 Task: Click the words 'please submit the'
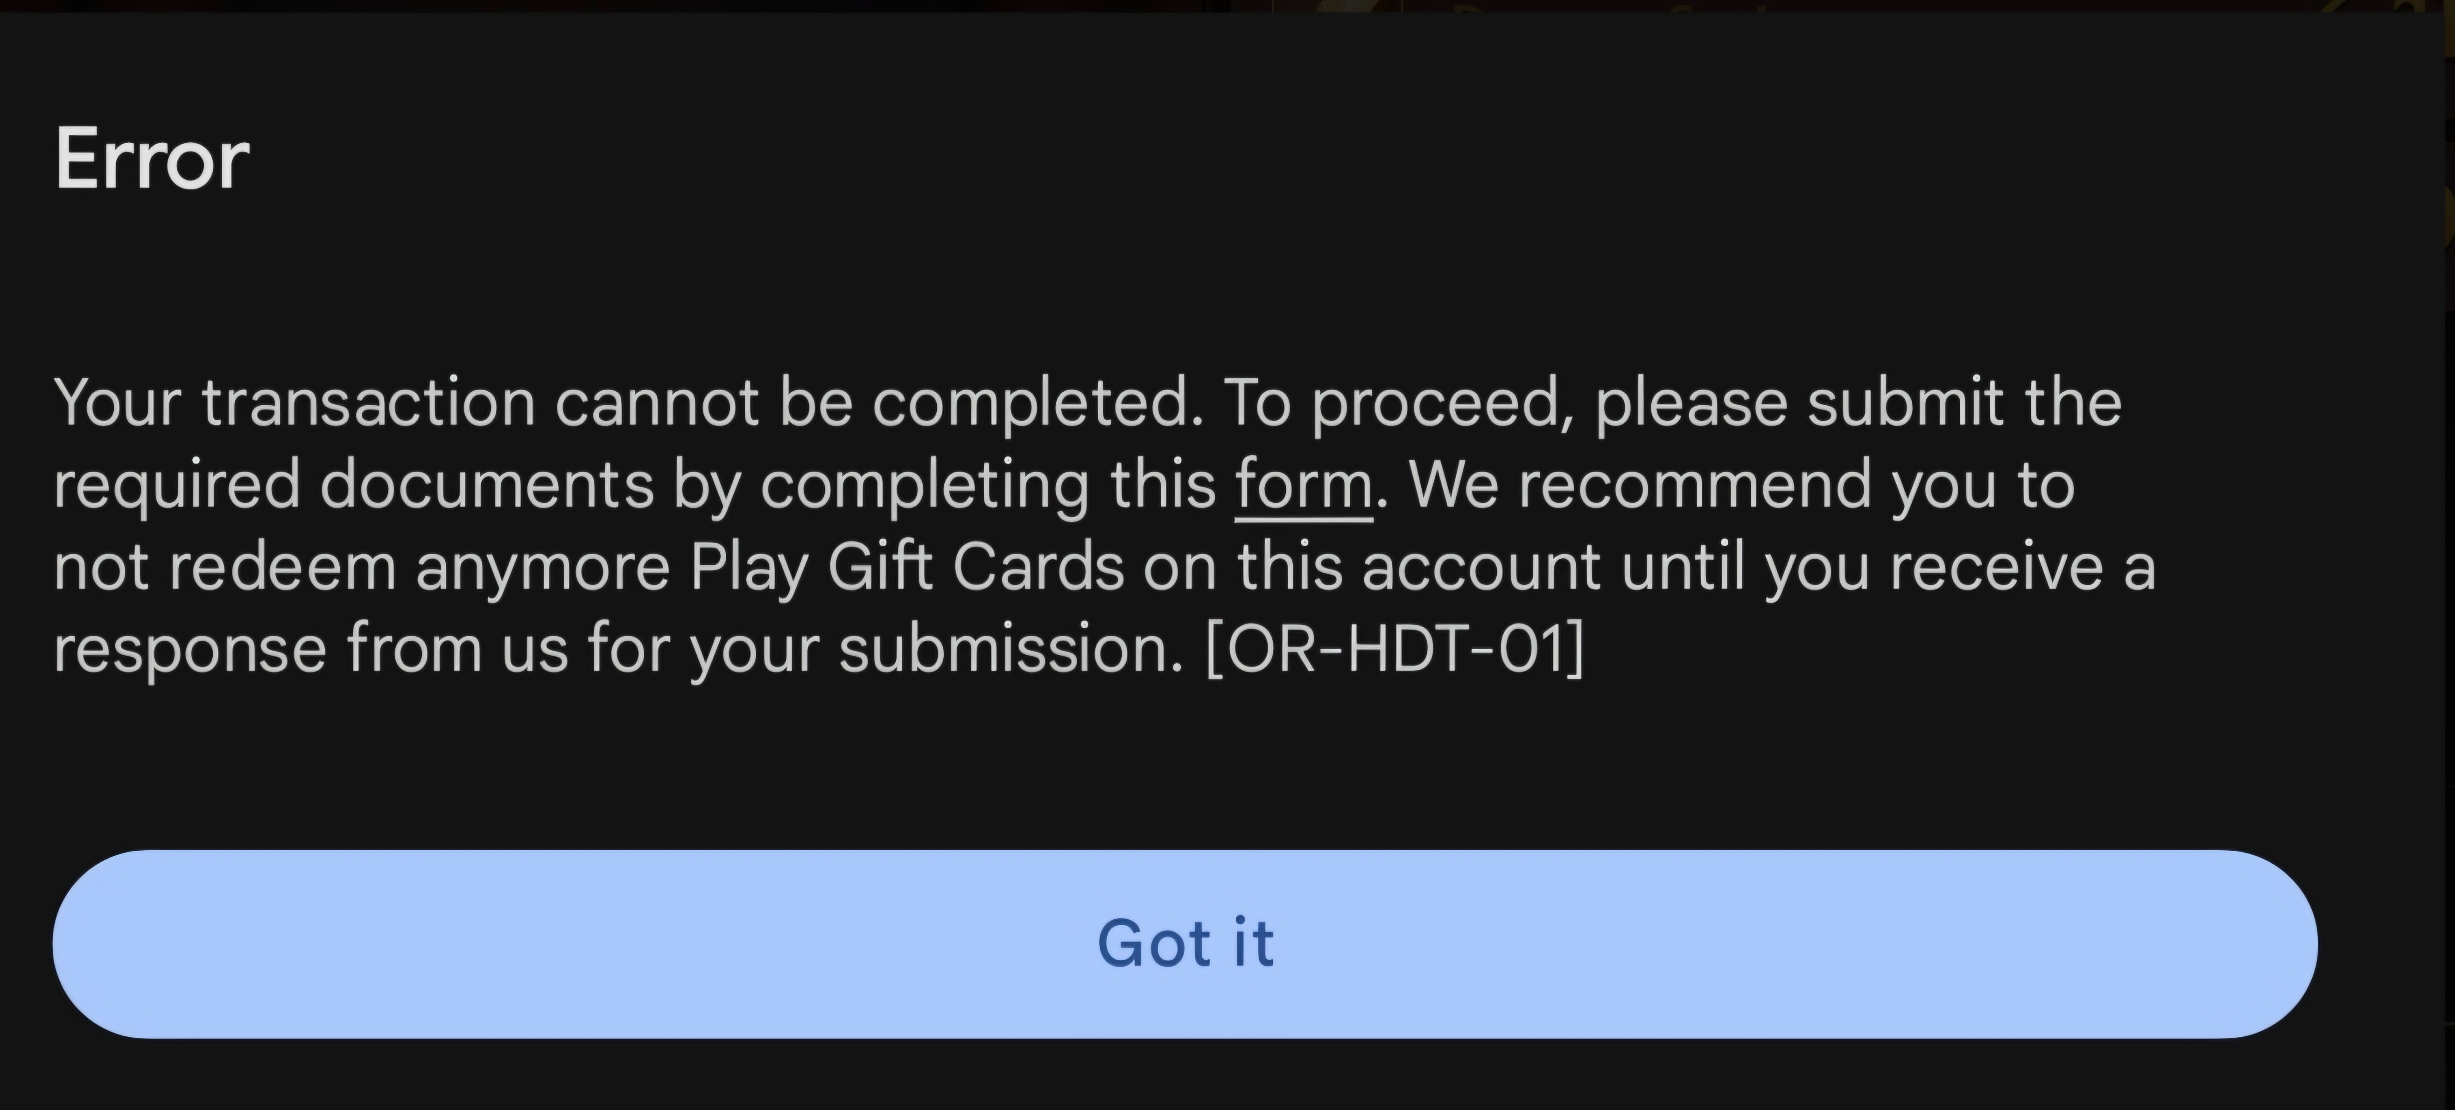pyautogui.click(x=1858, y=402)
